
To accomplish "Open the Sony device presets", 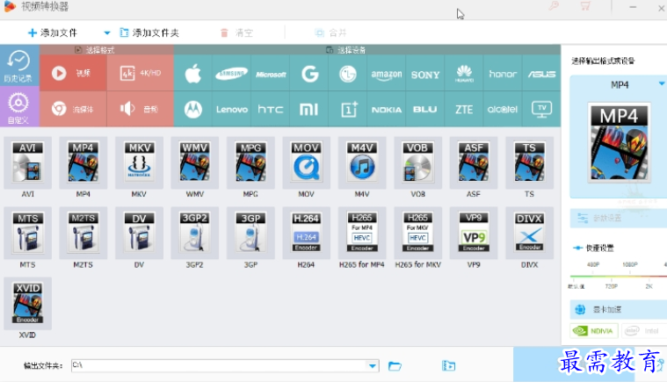I will click(x=425, y=73).
